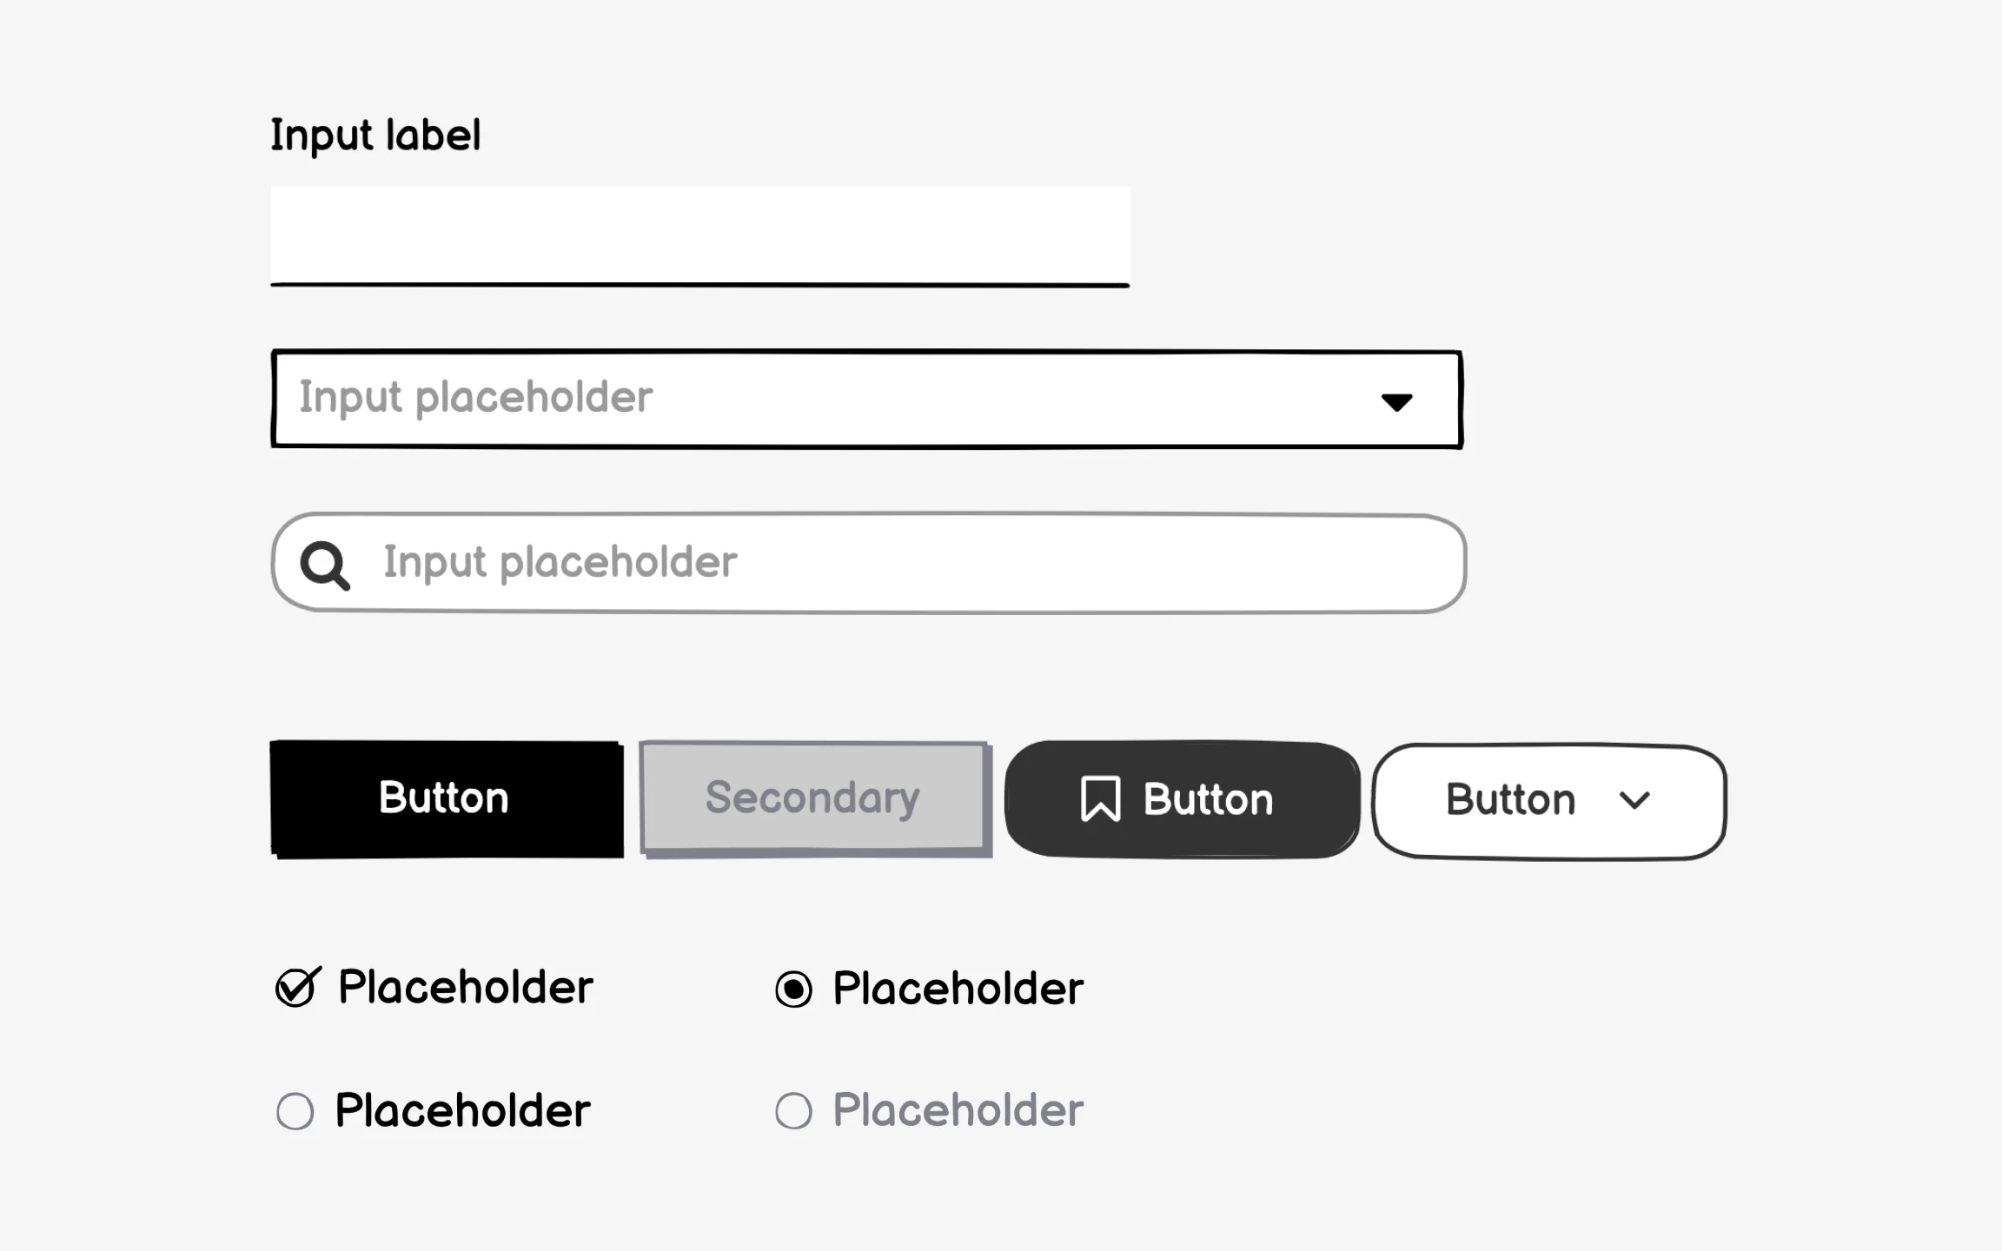Click the "Input label" heading text

375,136
